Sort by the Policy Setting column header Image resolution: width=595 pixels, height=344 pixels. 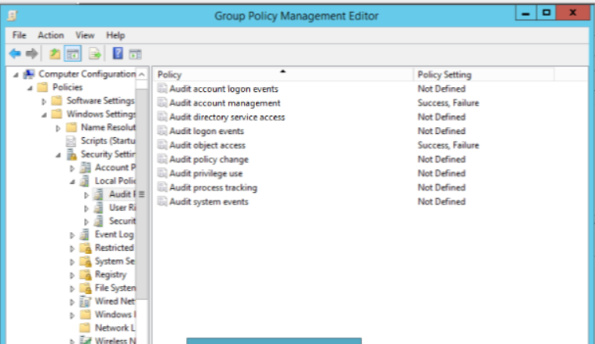pos(484,74)
